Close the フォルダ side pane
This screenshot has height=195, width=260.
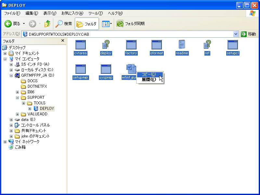click(x=63, y=41)
